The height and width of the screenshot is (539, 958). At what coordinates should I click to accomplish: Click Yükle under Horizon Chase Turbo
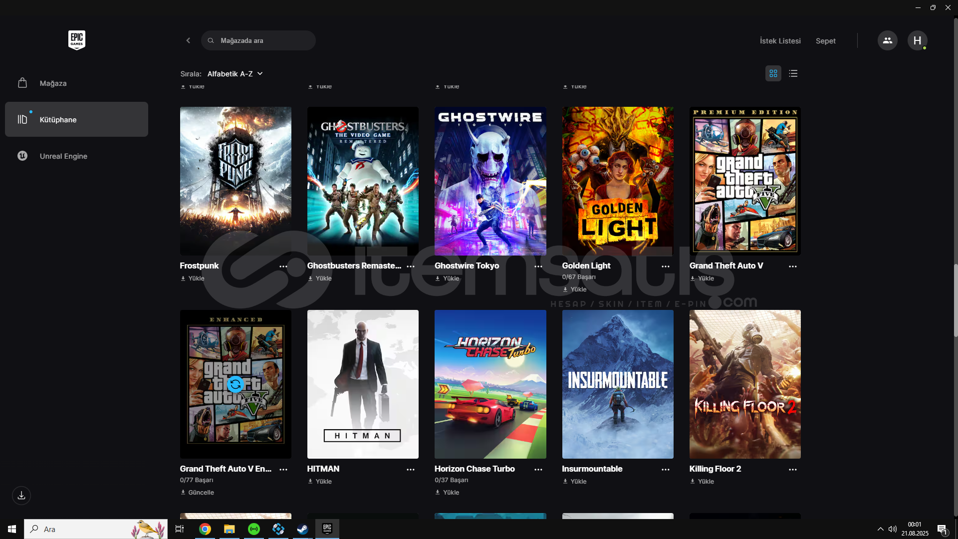tap(447, 493)
